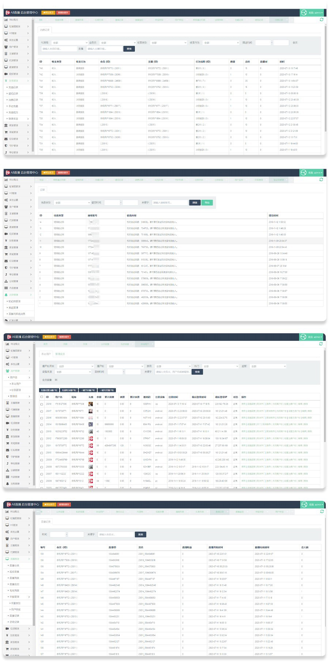
Task: Select 直播记录 tab above search bar
Action: coord(46,521)
